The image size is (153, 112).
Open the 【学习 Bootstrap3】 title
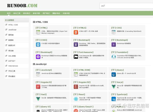tap(82, 40)
